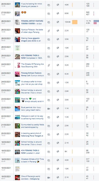Click thumbnail of Nyonya Palazzo post
The height and width of the screenshot is (181, 99).
(18, 31)
